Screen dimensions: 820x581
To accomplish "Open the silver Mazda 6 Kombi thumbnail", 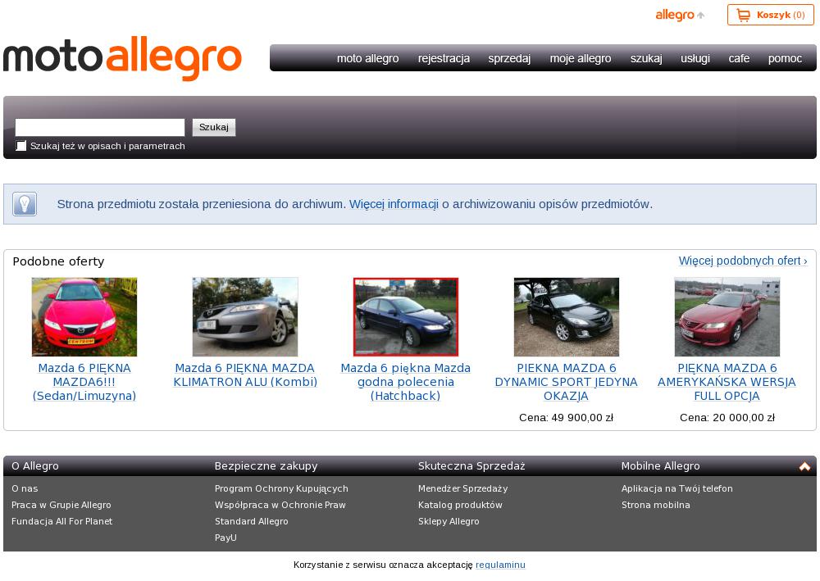I will pyautogui.click(x=245, y=317).
